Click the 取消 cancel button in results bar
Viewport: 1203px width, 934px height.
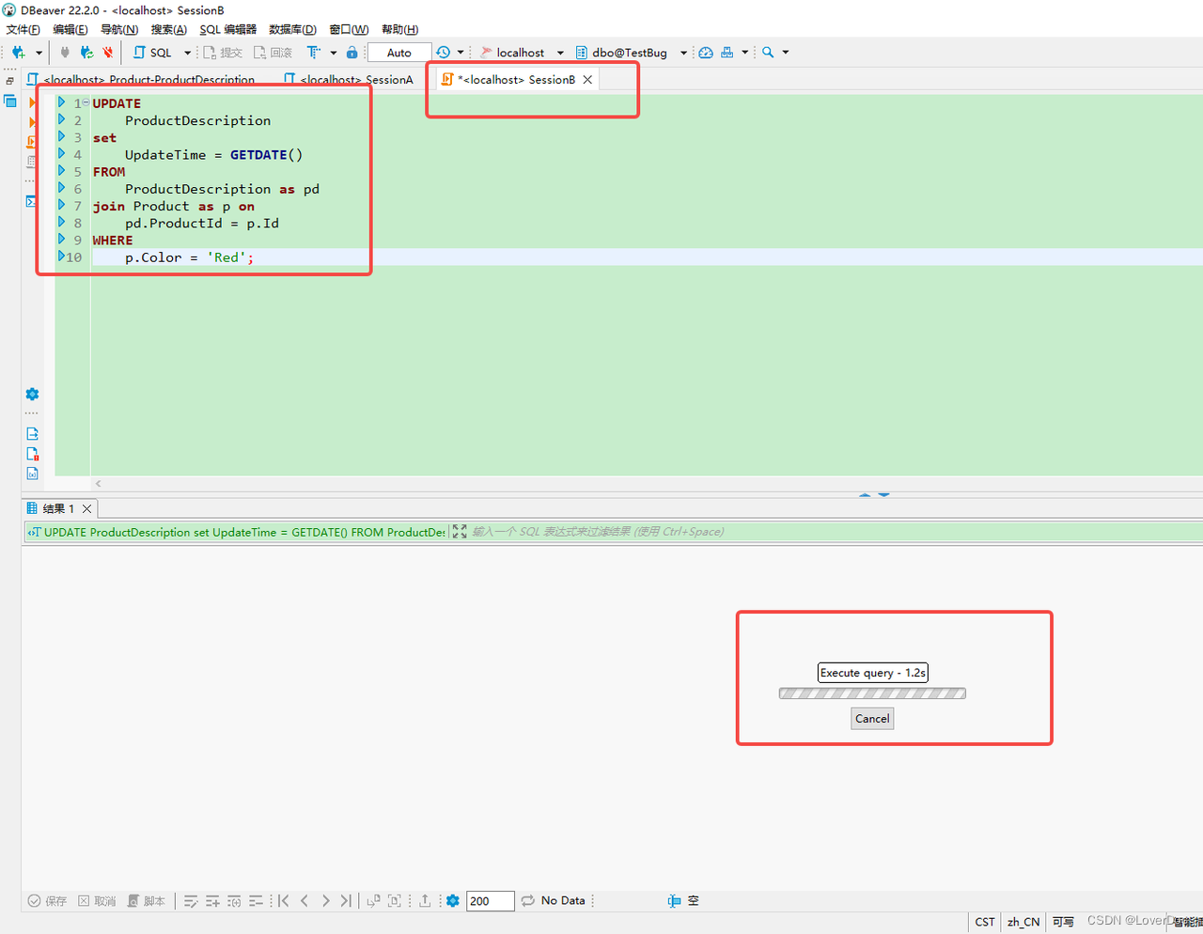point(97,901)
